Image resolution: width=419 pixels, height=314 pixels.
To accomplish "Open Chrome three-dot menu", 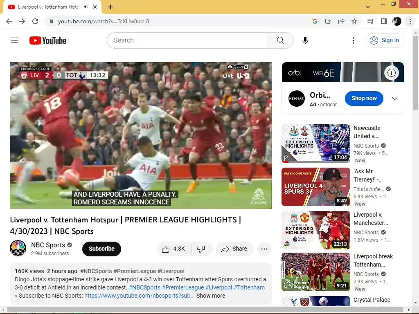I will [x=410, y=21].
